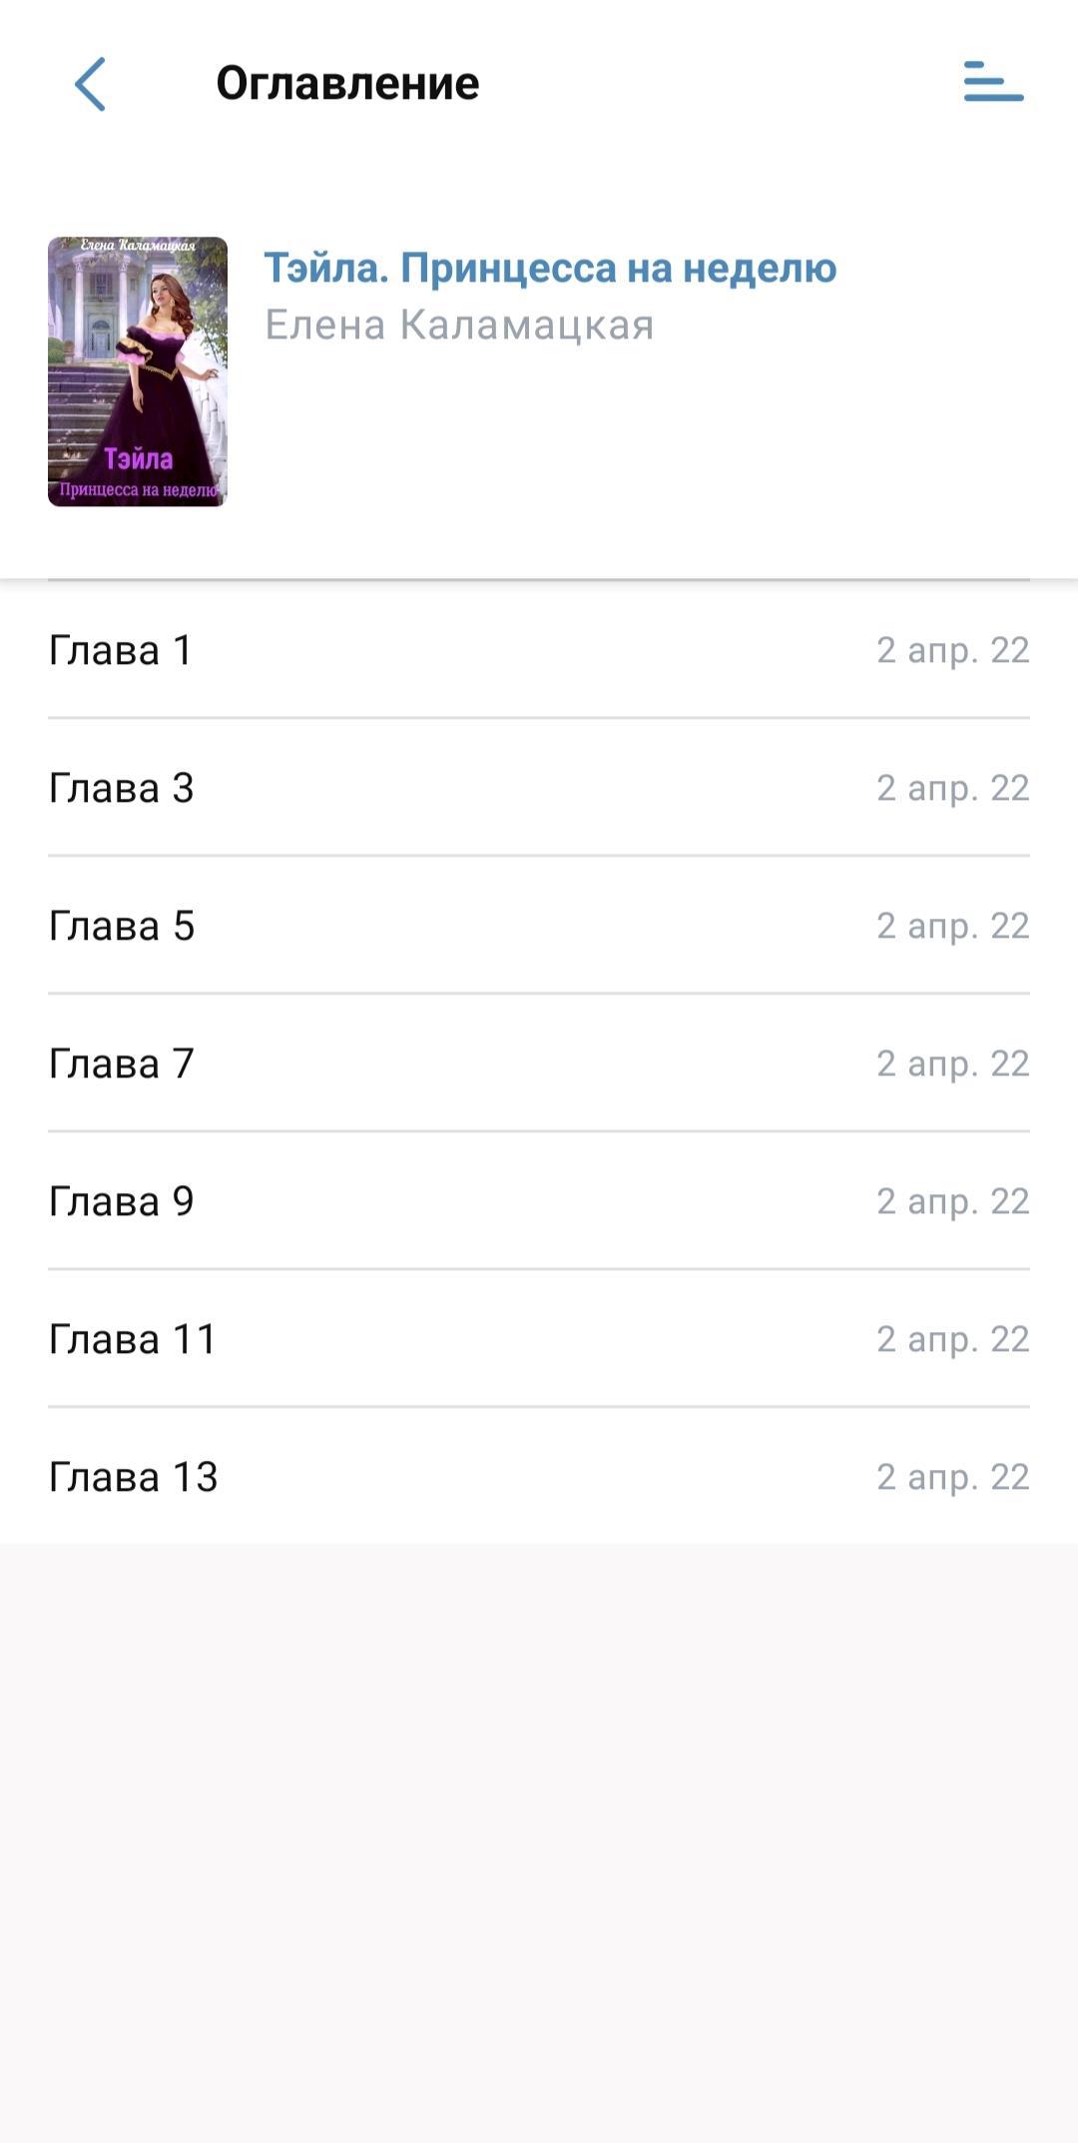
Task: Tap the back arrow icon
Action: [x=90, y=84]
